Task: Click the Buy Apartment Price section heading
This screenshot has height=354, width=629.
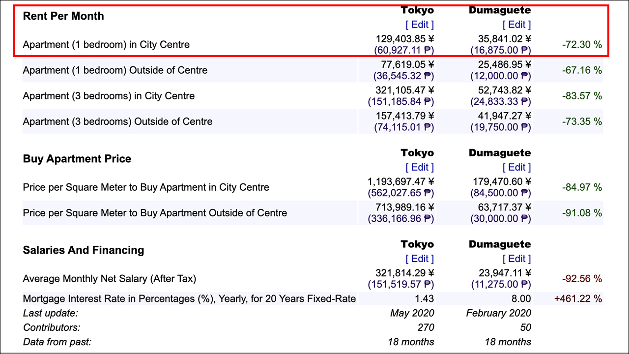Action: pos(77,159)
